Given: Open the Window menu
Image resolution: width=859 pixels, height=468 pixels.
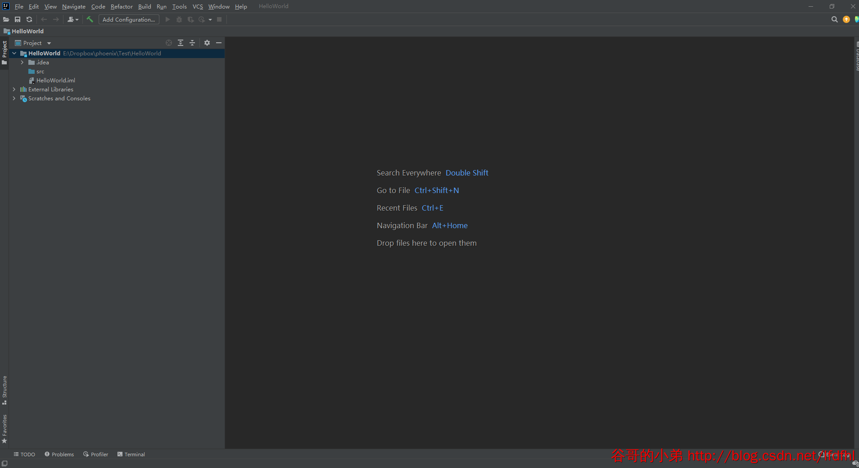Looking at the screenshot, I should coord(219,6).
